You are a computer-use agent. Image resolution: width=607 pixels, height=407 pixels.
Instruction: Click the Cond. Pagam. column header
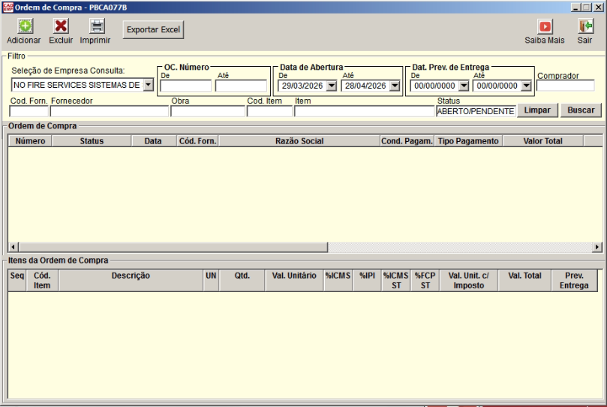pos(407,141)
